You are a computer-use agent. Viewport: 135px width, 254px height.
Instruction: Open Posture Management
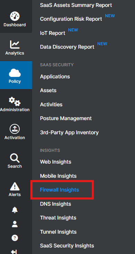(x=66, y=118)
